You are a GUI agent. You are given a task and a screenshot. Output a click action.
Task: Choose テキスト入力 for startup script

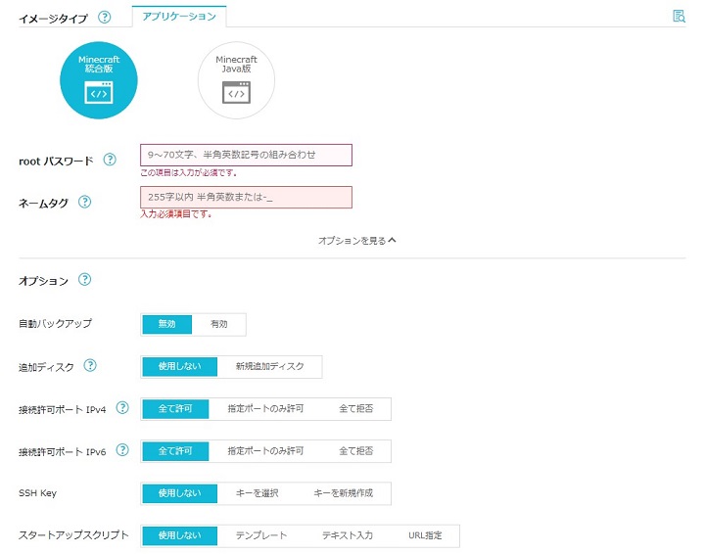coord(348,535)
